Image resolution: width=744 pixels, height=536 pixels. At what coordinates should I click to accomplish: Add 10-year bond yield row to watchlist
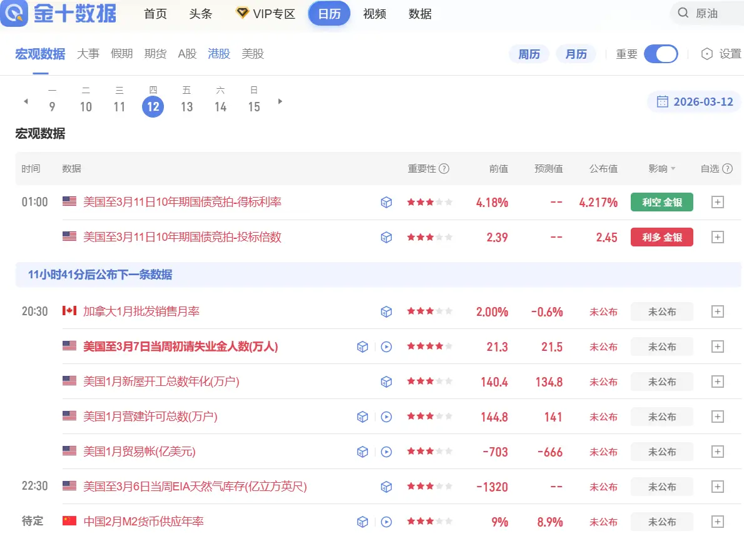(x=718, y=202)
